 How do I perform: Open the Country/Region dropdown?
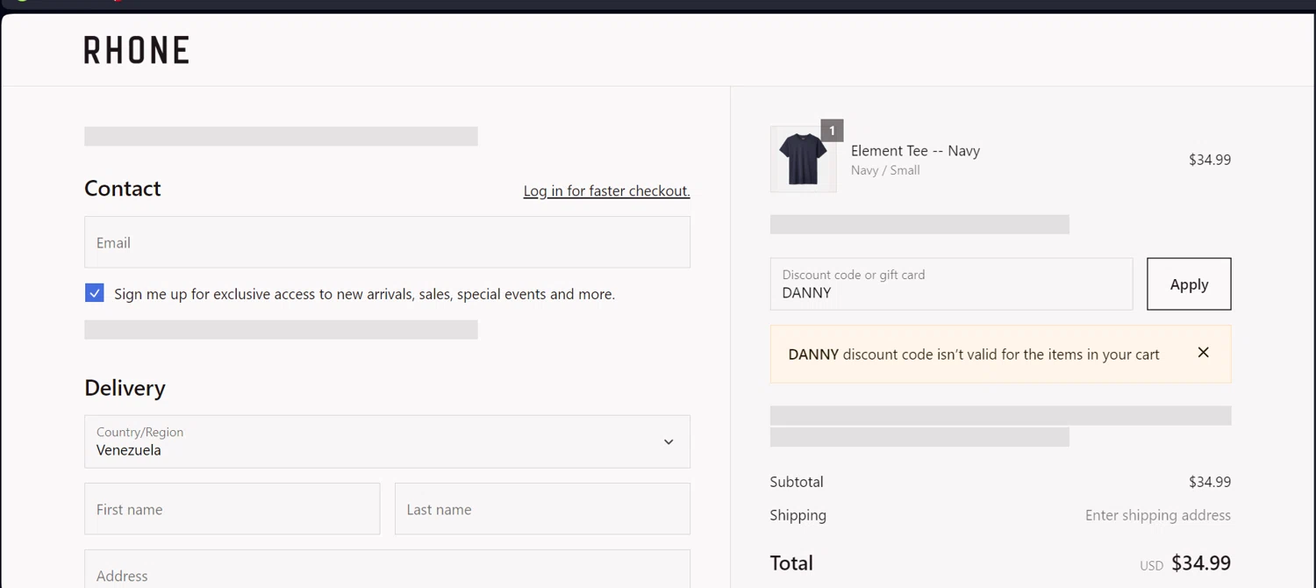point(387,441)
